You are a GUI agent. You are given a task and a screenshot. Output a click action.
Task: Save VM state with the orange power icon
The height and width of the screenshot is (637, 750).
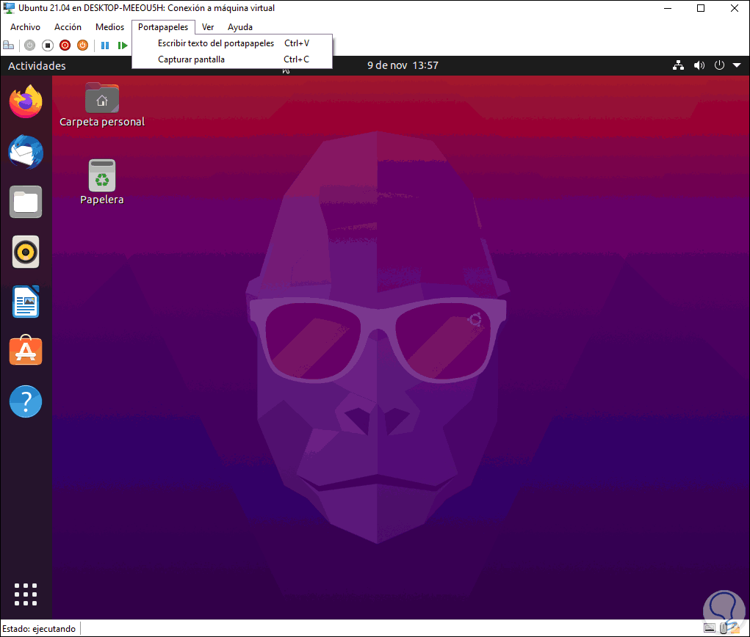click(x=83, y=45)
